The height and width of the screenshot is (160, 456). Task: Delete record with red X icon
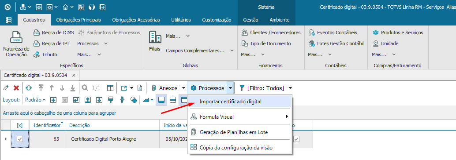[x=16, y=88]
